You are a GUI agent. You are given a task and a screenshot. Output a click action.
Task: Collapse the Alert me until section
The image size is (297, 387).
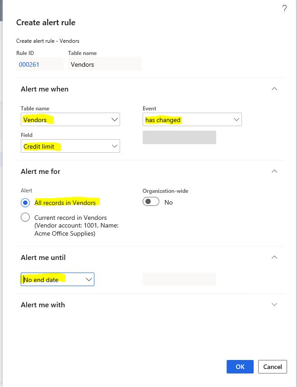click(274, 257)
